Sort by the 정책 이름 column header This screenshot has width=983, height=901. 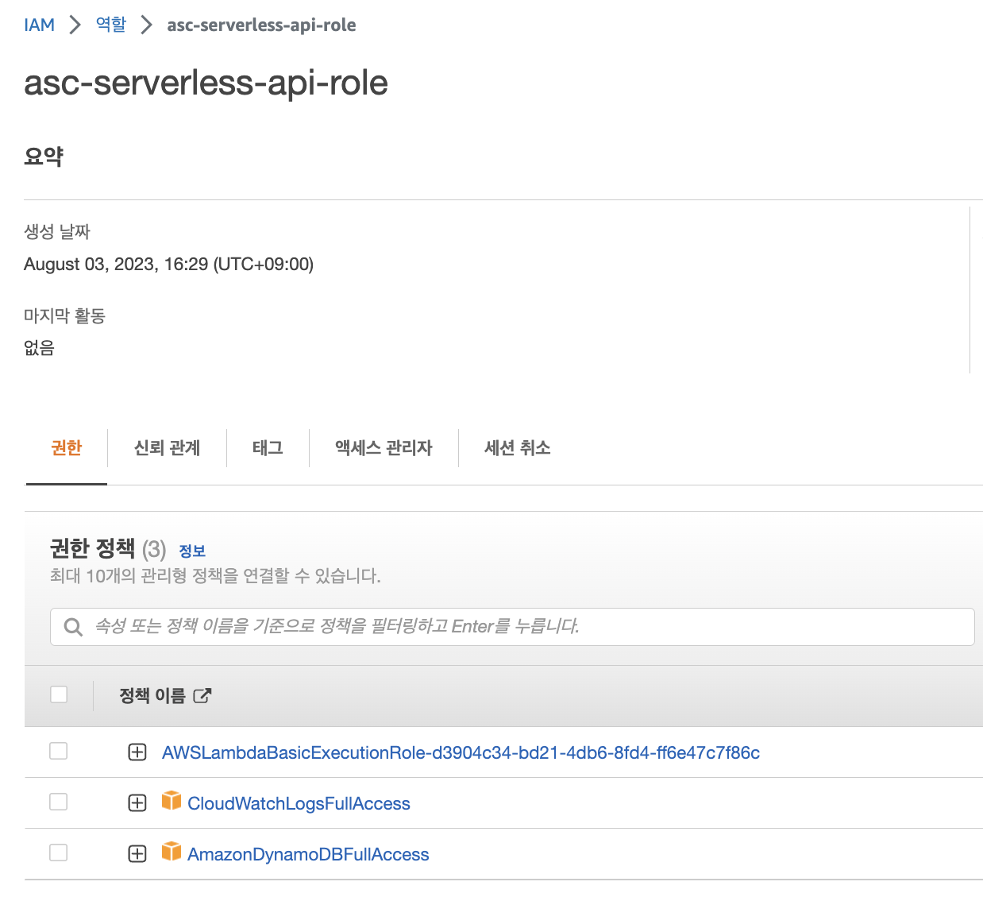coord(152,696)
